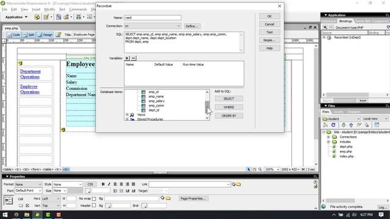Open the Brdr color swatch
Image resolution: width=390 pixels, height=219 pixels.
tap(144, 206)
